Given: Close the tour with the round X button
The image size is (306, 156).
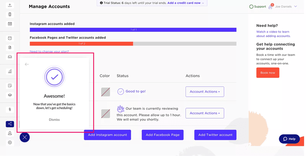Looking at the screenshot, I should point(24,137).
